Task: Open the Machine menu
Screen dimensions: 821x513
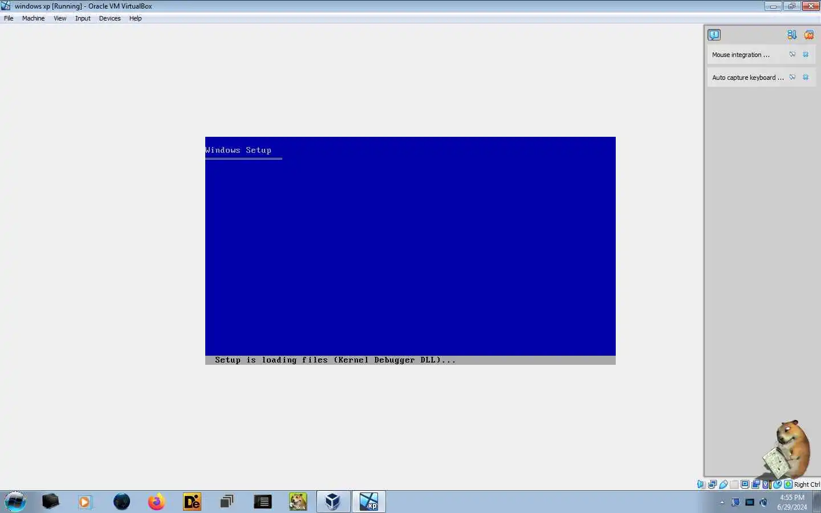Action: (x=33, y=18)
